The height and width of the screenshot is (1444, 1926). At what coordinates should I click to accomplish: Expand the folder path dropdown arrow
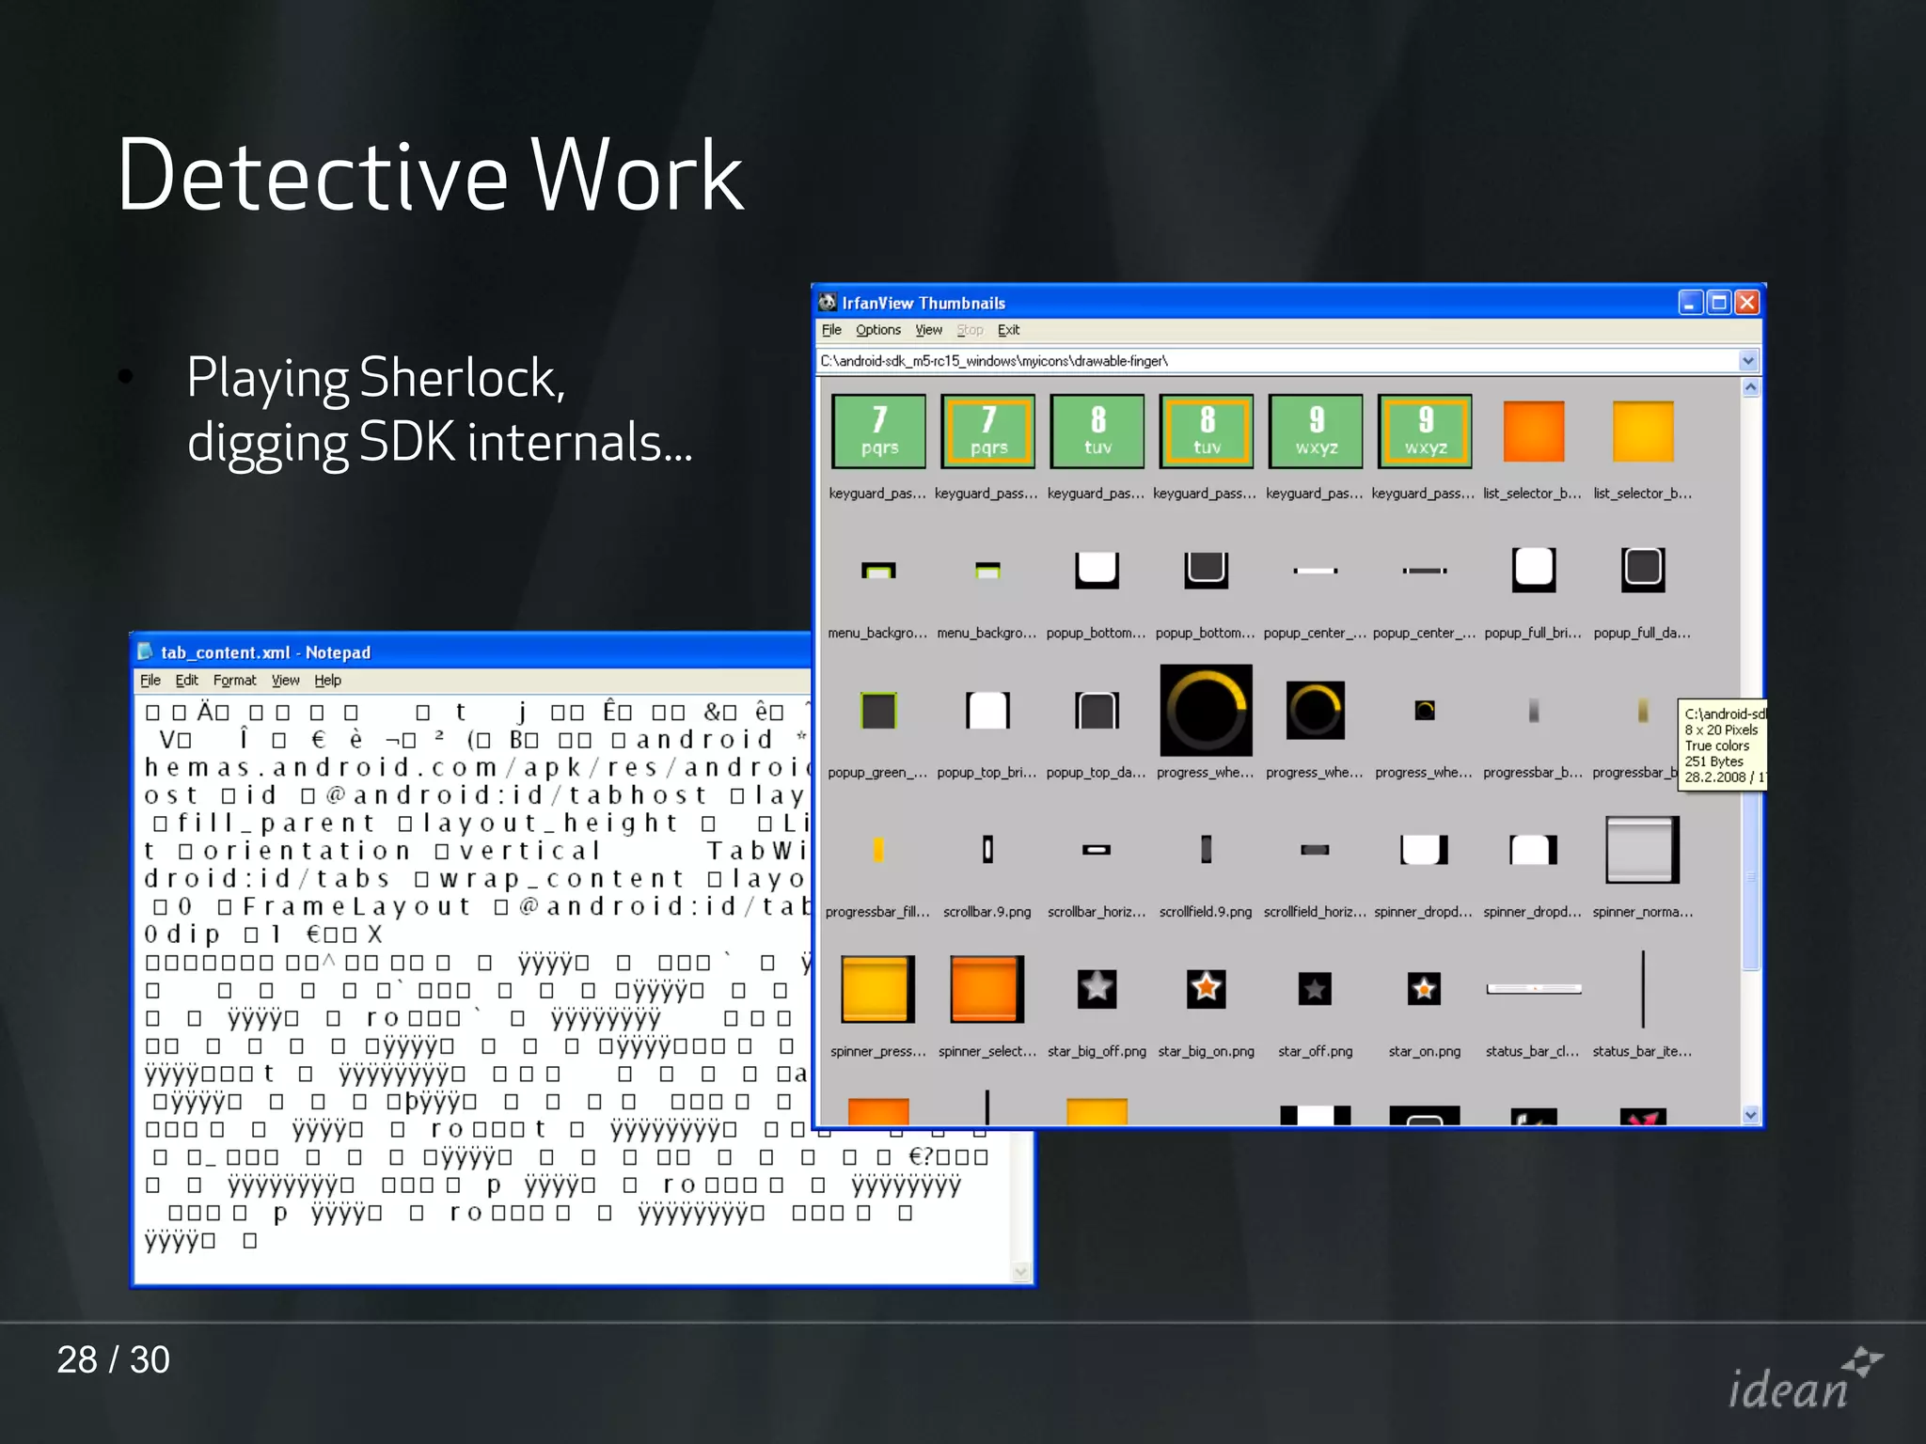1747,361
